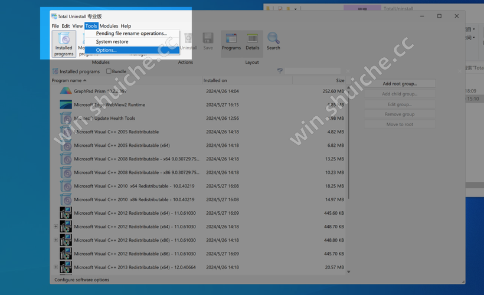Click the Visual C++ 2013 (x64) 12.0.40664 icon
The image size is (484, 295).
point(66,267)
